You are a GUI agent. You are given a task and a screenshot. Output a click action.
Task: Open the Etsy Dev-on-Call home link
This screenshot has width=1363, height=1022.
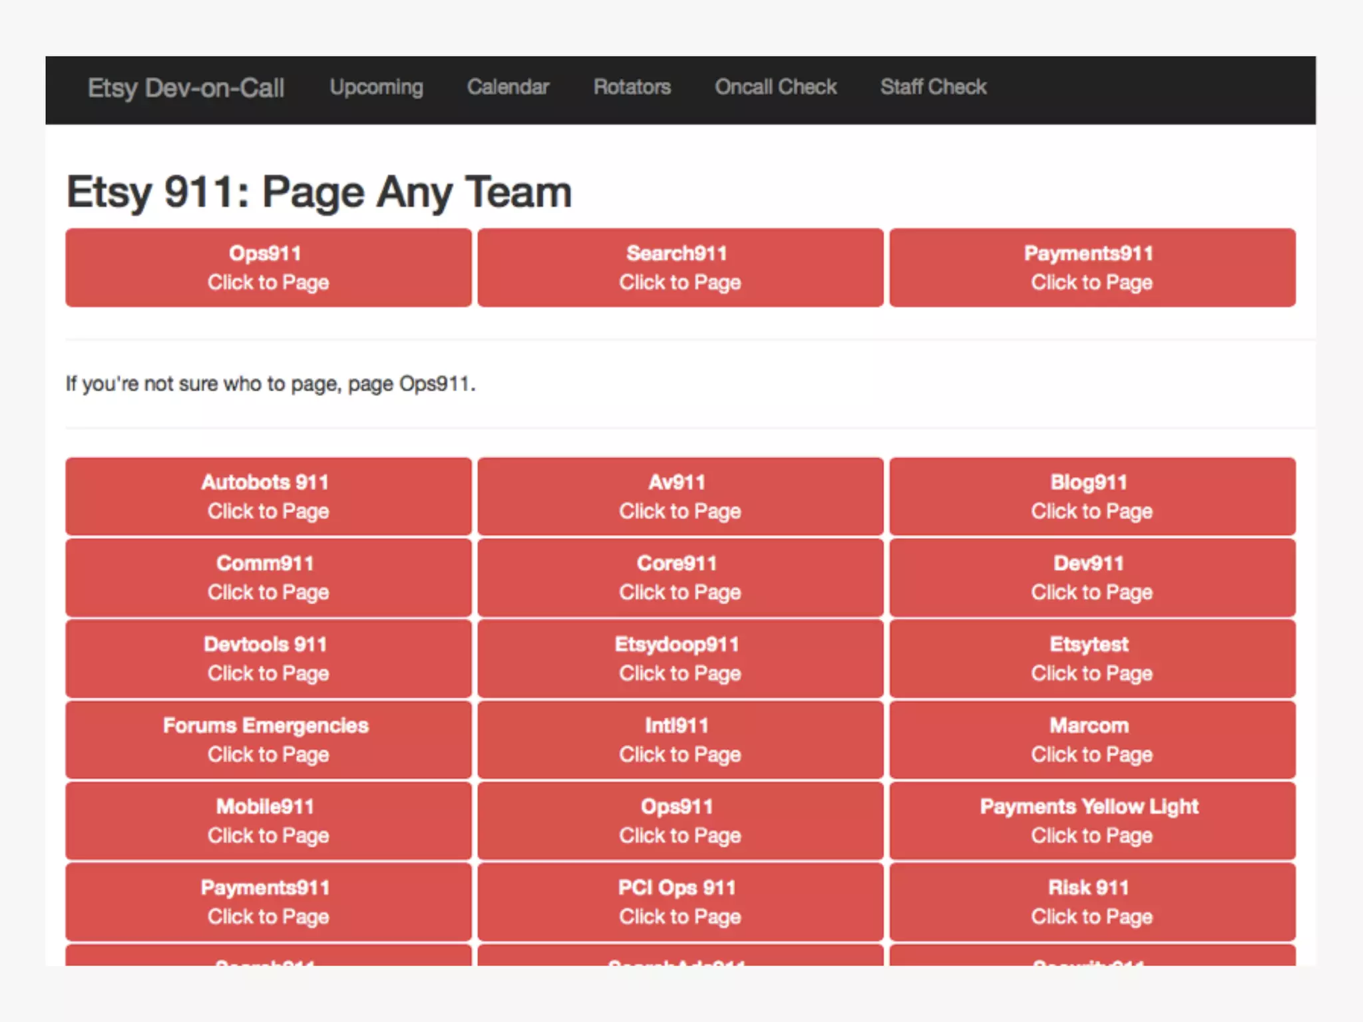coord(186,88)
